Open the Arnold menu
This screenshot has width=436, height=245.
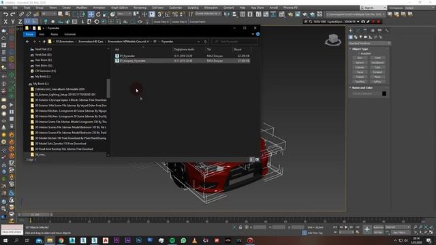(274, 7)
